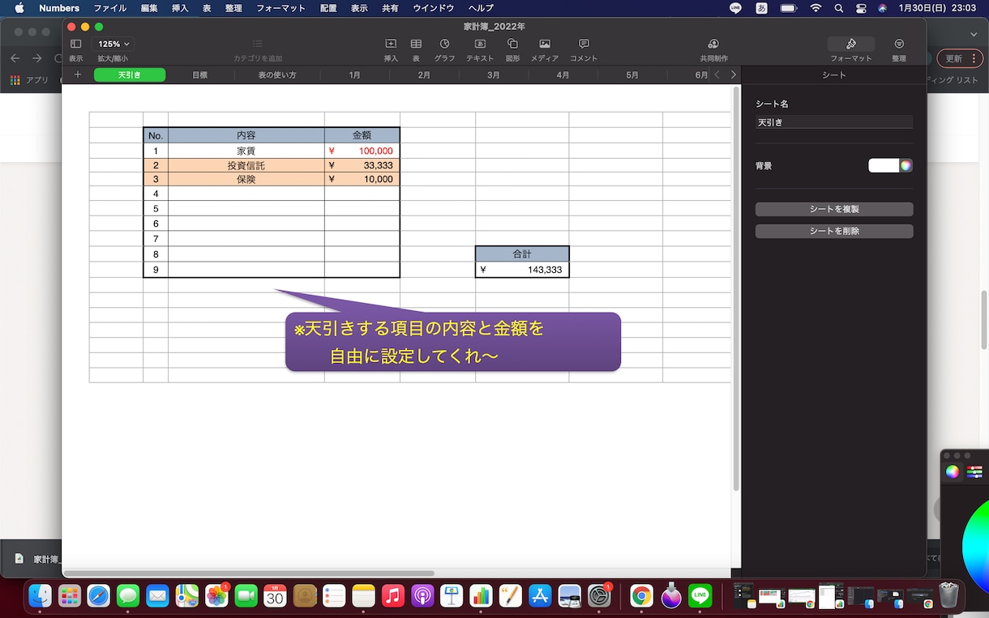Screen dimensions: 989x618
Task: Open Google Chrome from the Dock
Action: pos(642,596)
